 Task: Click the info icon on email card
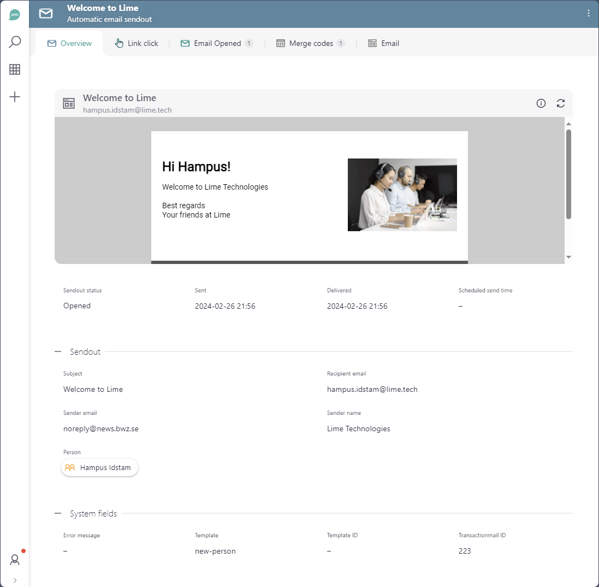541,103
